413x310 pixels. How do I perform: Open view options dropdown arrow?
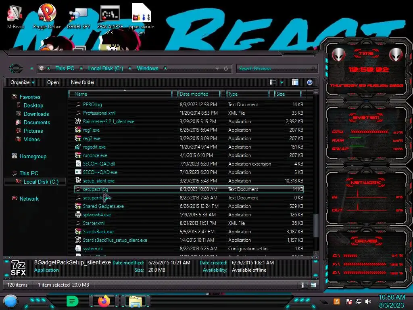coord(282,83)
